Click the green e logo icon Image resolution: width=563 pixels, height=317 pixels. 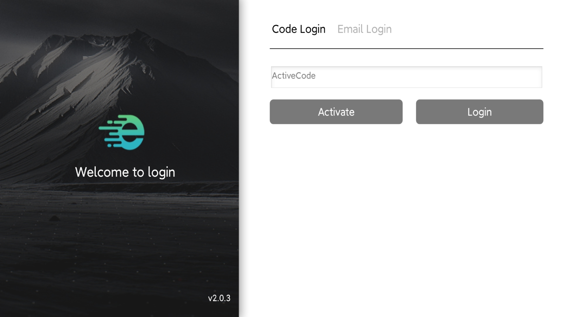pos(122,132)
